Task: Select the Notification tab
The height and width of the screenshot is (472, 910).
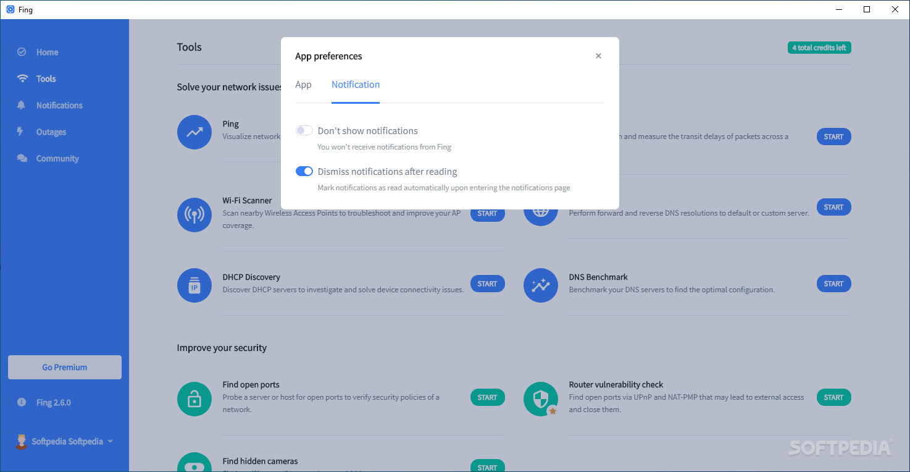Action: [x=356, y=85]
